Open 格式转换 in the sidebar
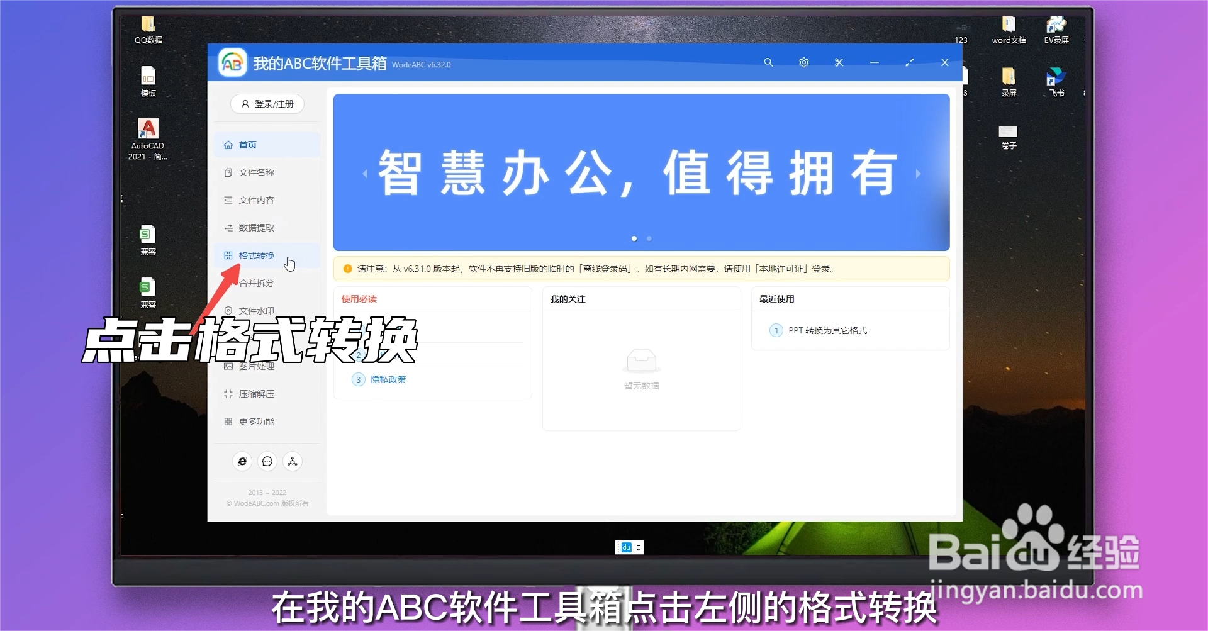Image resolution: width=1208 pixels, height=631 pixels. tap(267, 255)
